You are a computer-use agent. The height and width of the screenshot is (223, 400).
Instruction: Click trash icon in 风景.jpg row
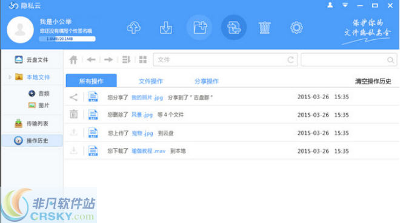click(73, 114)
